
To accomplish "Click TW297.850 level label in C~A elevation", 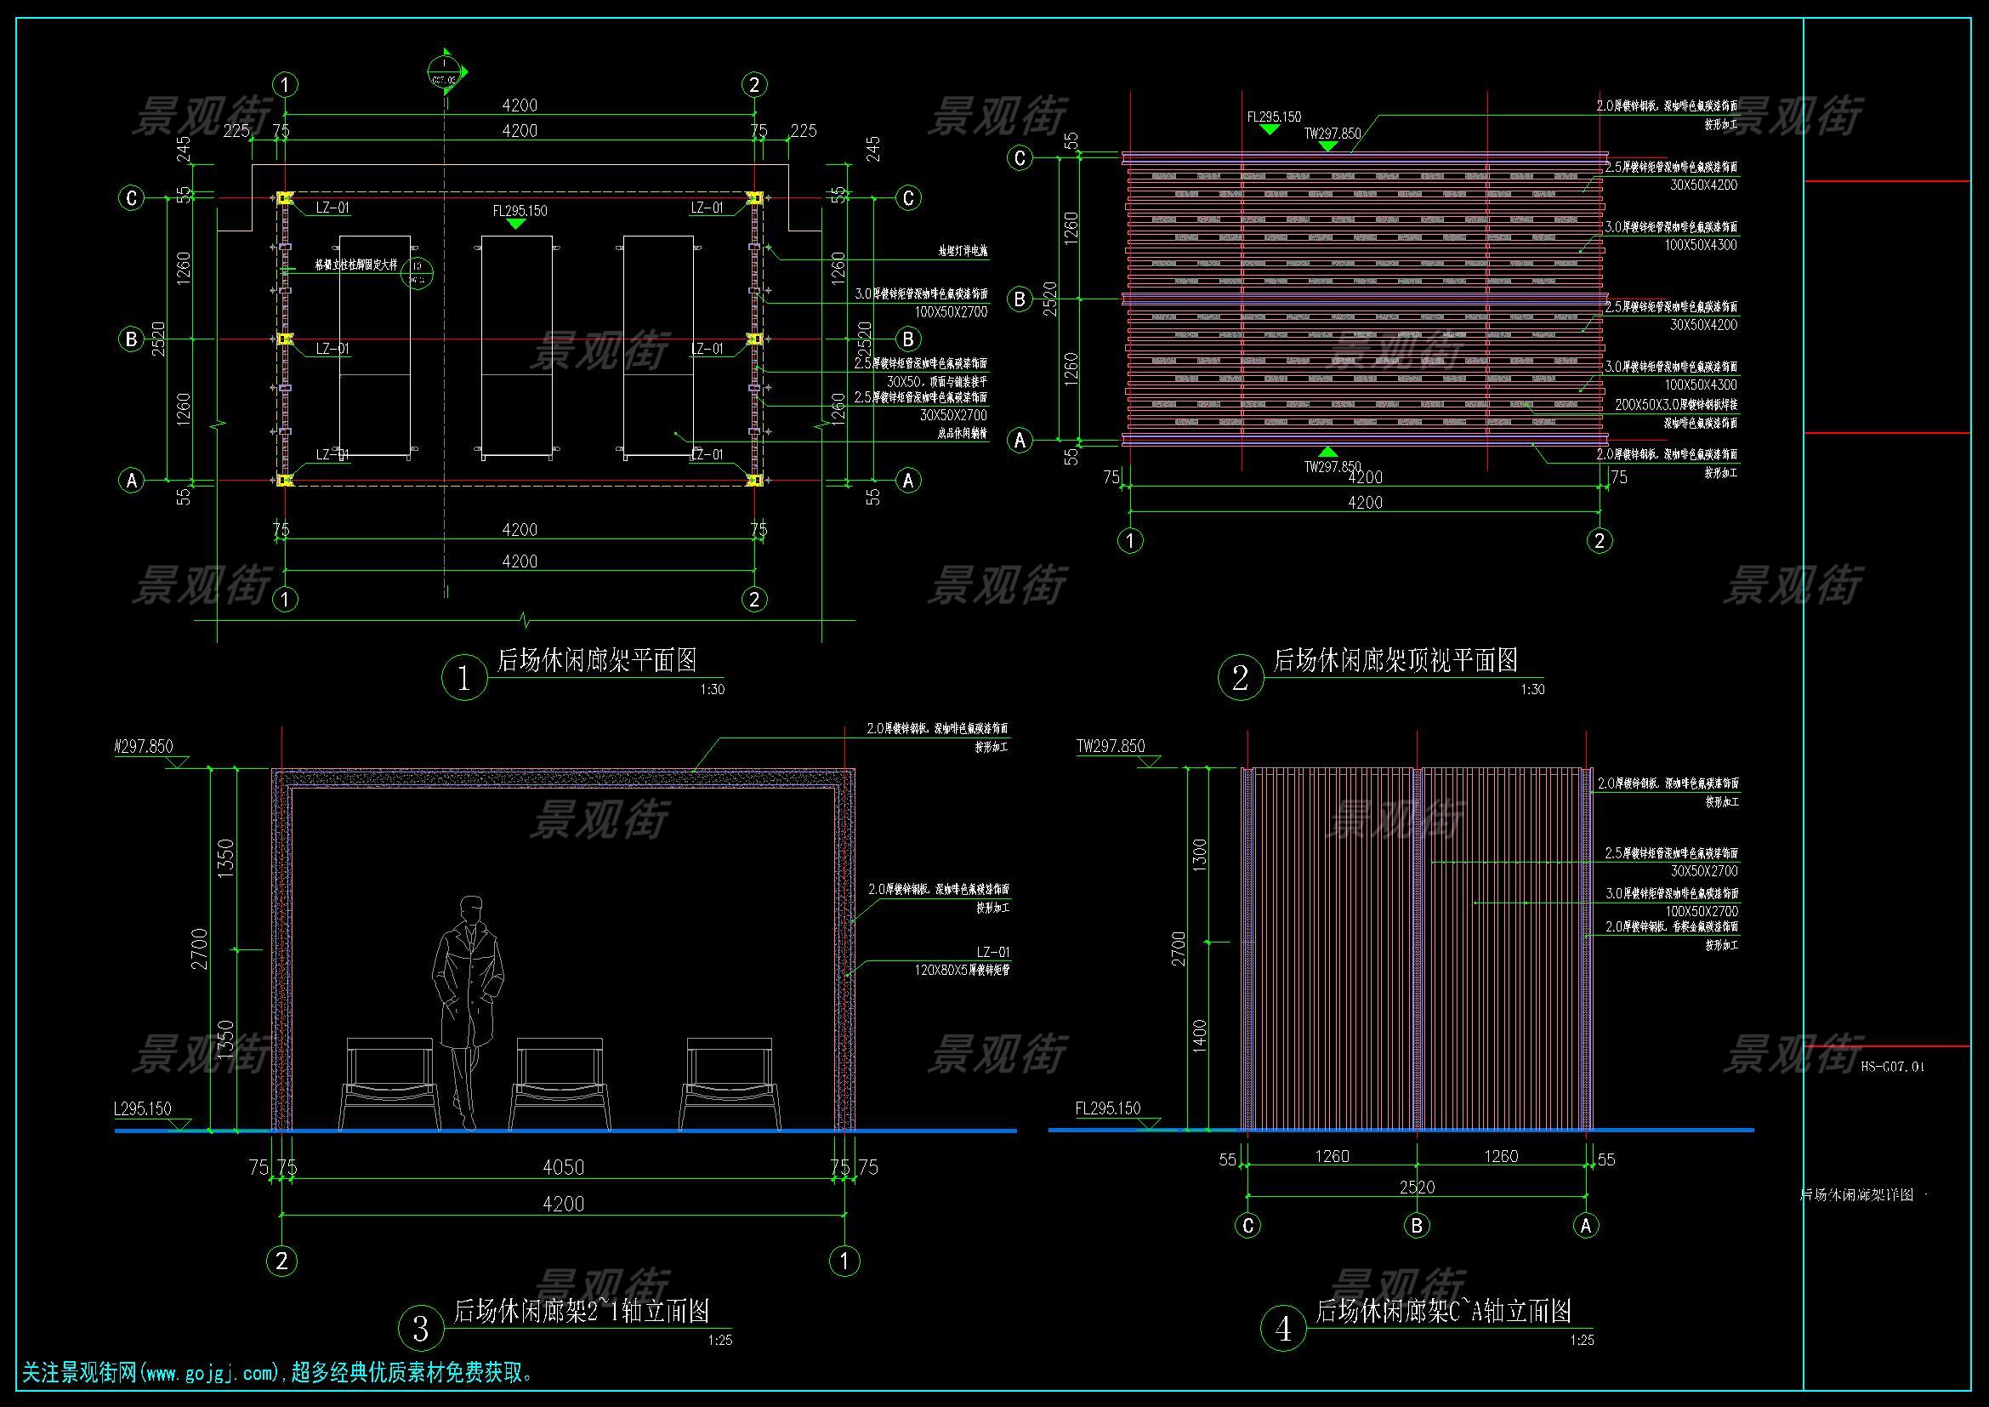I will 1111,746.
